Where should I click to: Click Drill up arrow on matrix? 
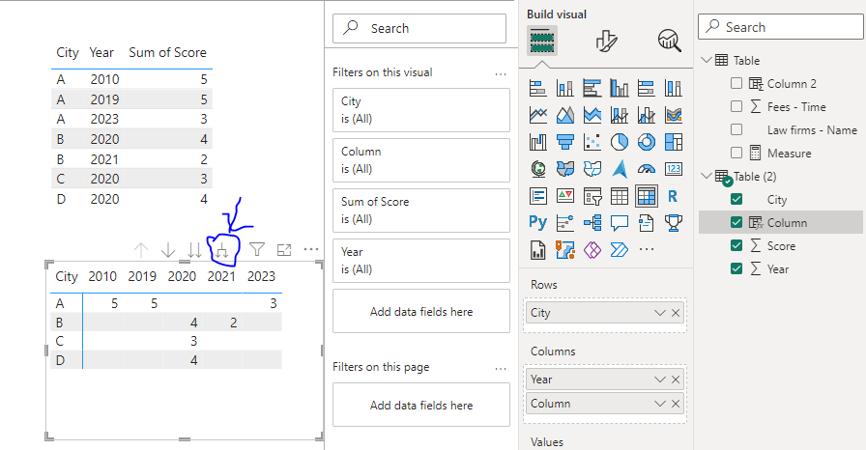click(141, 250)
